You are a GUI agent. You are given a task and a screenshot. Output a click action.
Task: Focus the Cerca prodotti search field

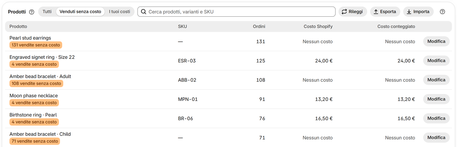point(236,12)
